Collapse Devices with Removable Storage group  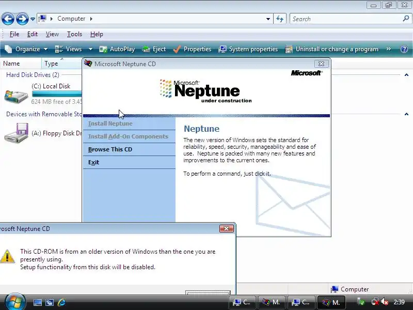(406, 114)
